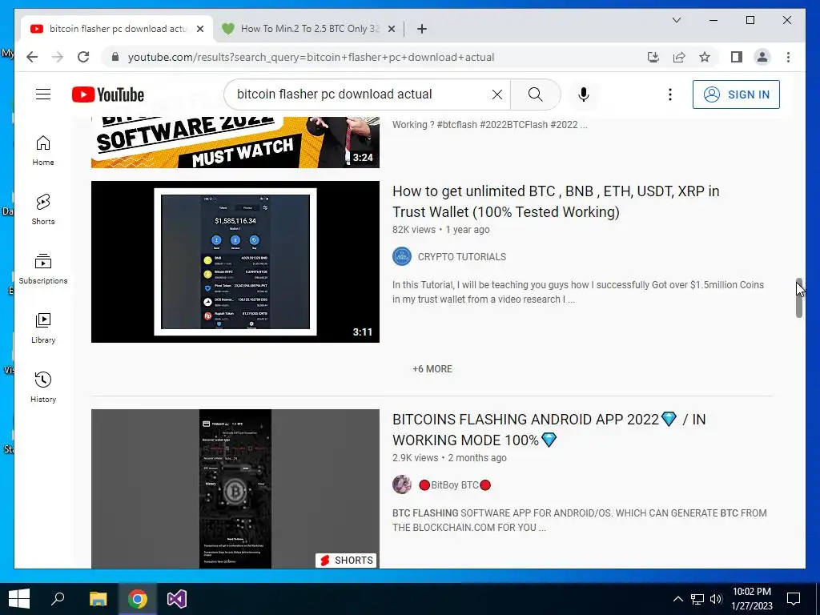The width and height of the screenshot is (820, 615).
Task: Bookmark this page with star
Action: [x=705, y=57]
